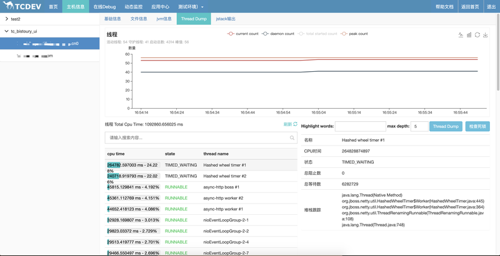The height and width of the screenshot is (256, 500).
Task: Click the Thread Dump button
Action: click(446, 126)
